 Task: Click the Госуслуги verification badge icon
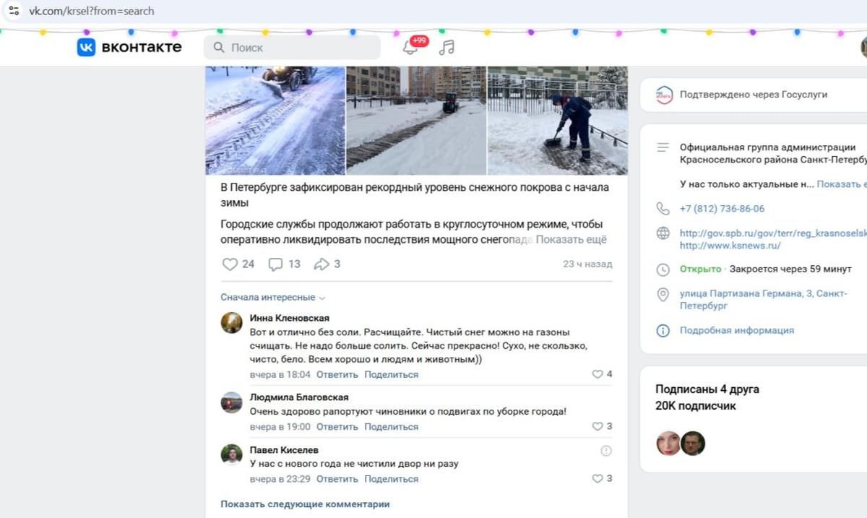pos(663,94)
